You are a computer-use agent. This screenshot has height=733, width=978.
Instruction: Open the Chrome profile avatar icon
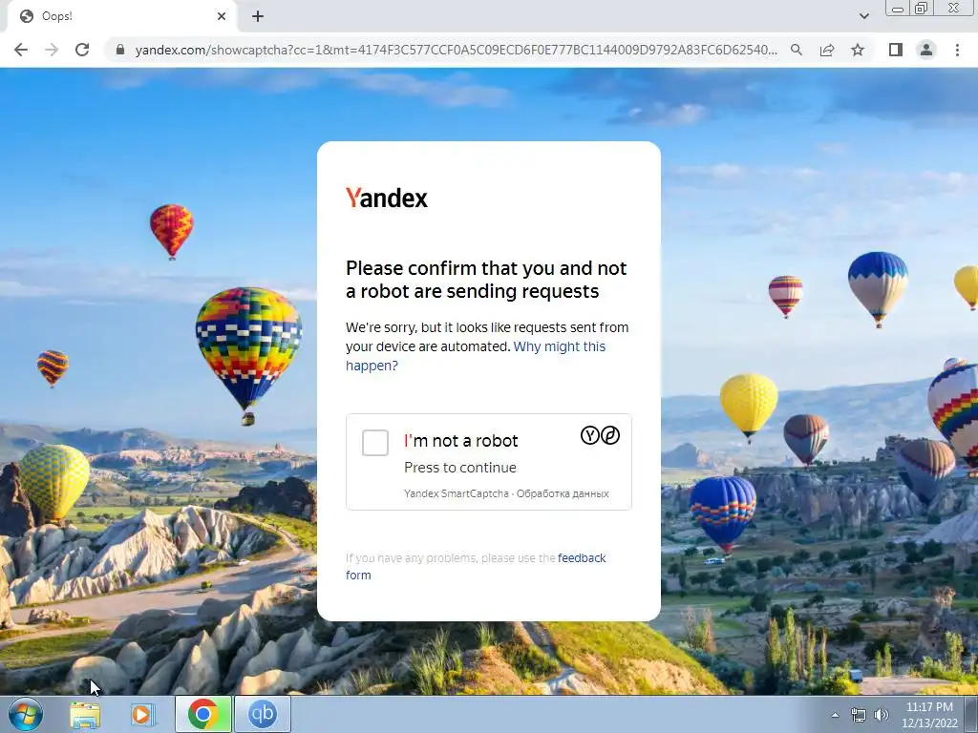pos(926,50)
